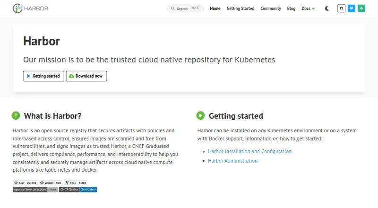
Task: Open the Blog nav item
Action: (x=291, y=9)
